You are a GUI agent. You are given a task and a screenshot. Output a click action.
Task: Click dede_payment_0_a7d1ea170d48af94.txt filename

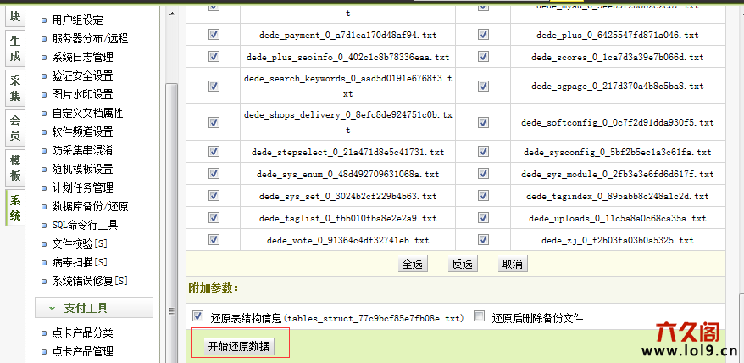click(x=347, y=36)
